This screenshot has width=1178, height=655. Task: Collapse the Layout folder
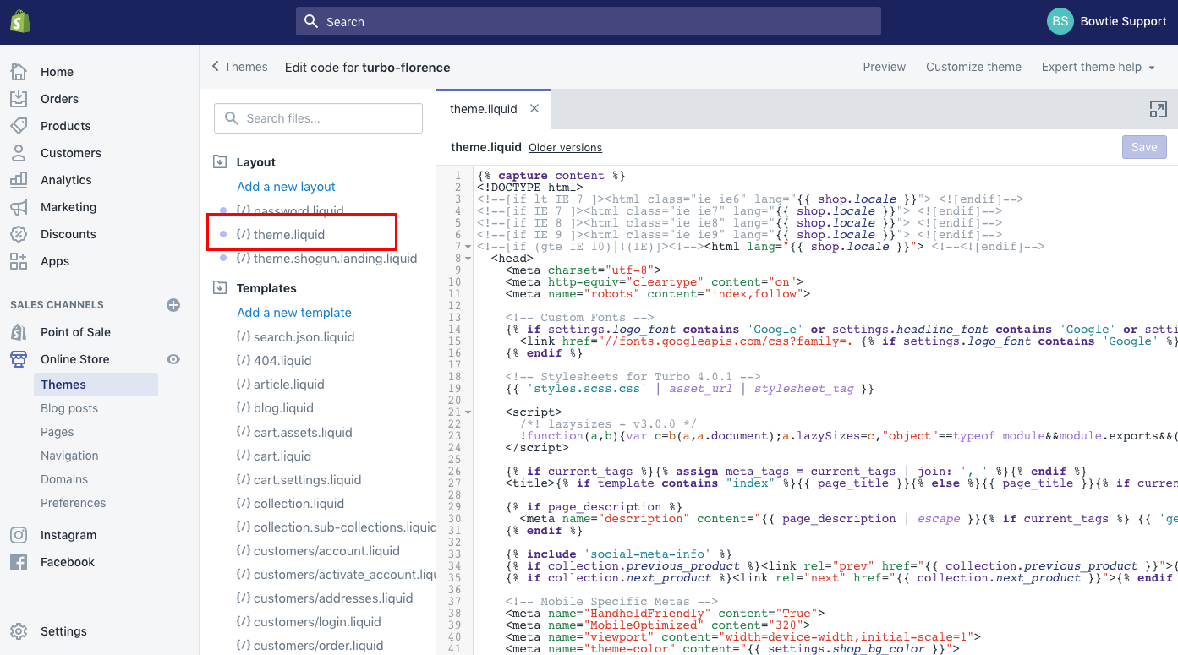point(220,162)
